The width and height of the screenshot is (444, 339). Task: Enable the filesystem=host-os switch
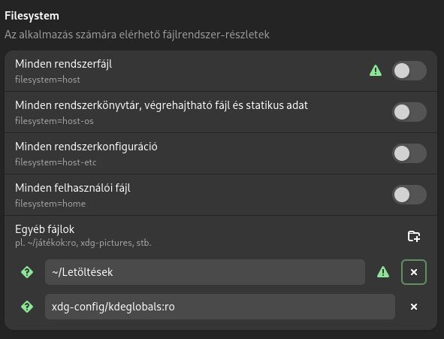(409, 112)
